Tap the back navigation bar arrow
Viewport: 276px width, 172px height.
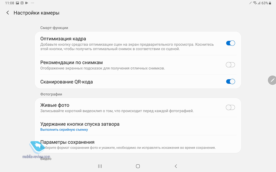point(176,166)
